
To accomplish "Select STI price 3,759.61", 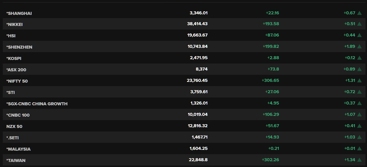I will (199, 92).
